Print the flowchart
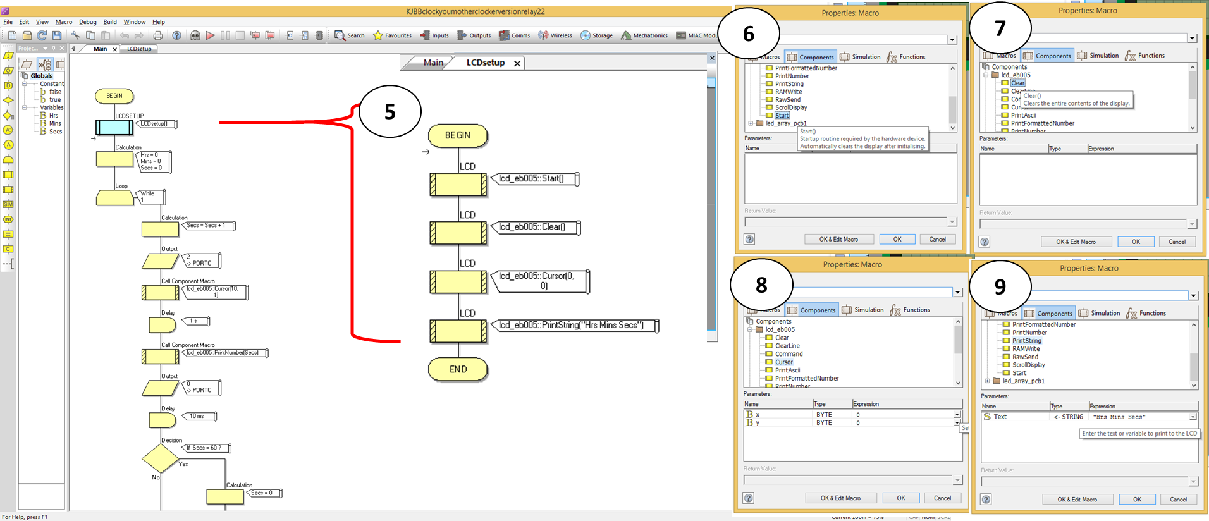The width and height of the screenshot is (1209, 521). coord(158,35)
